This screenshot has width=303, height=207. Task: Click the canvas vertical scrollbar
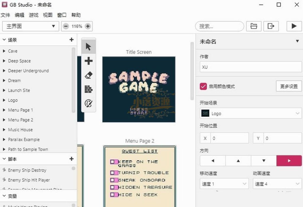pos(192,71)
